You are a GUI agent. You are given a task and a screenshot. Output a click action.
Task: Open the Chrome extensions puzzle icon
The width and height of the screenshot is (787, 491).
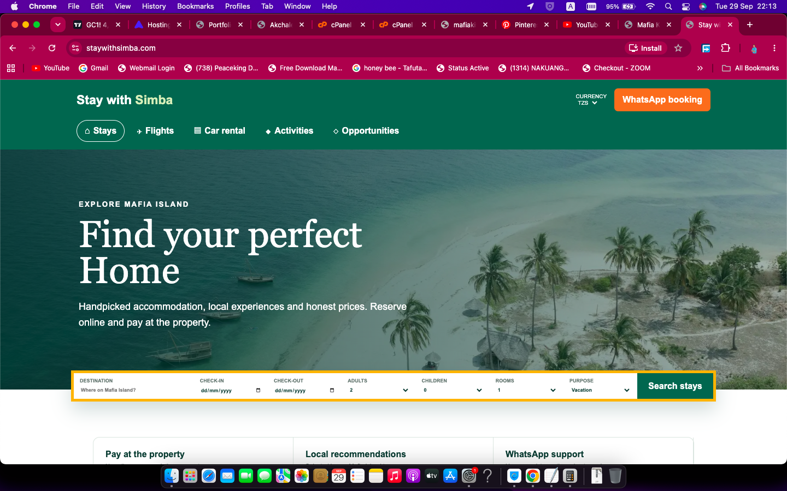click(726, 48)
